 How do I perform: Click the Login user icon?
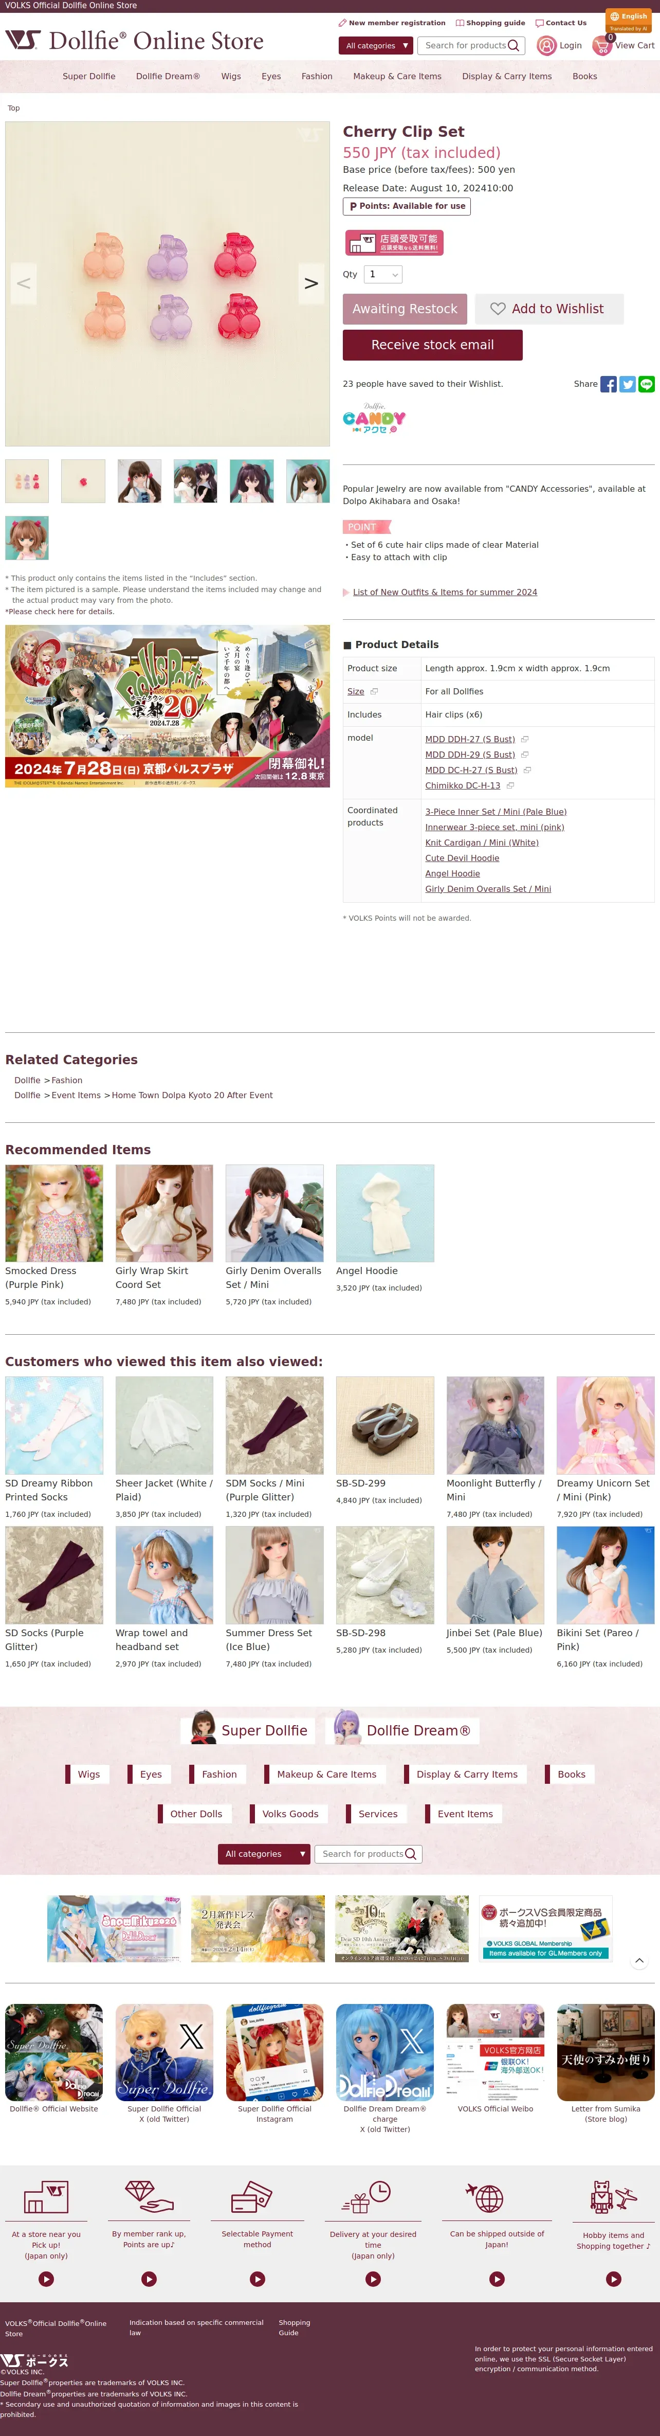[x=545, y=45]
